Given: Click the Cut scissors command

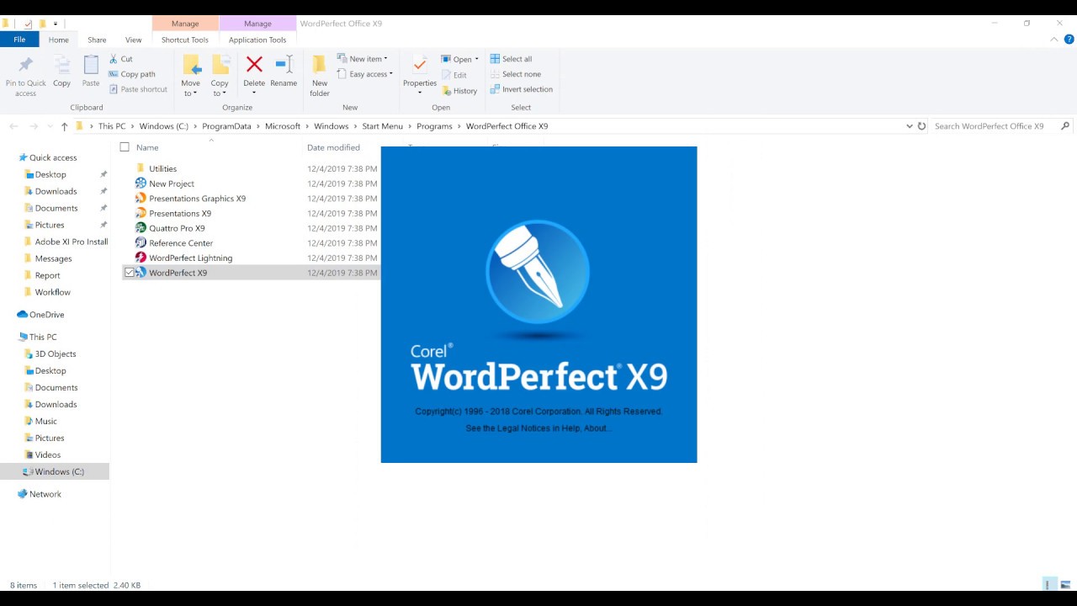Looking at the screenshot, I should click(x=121, y=59).
